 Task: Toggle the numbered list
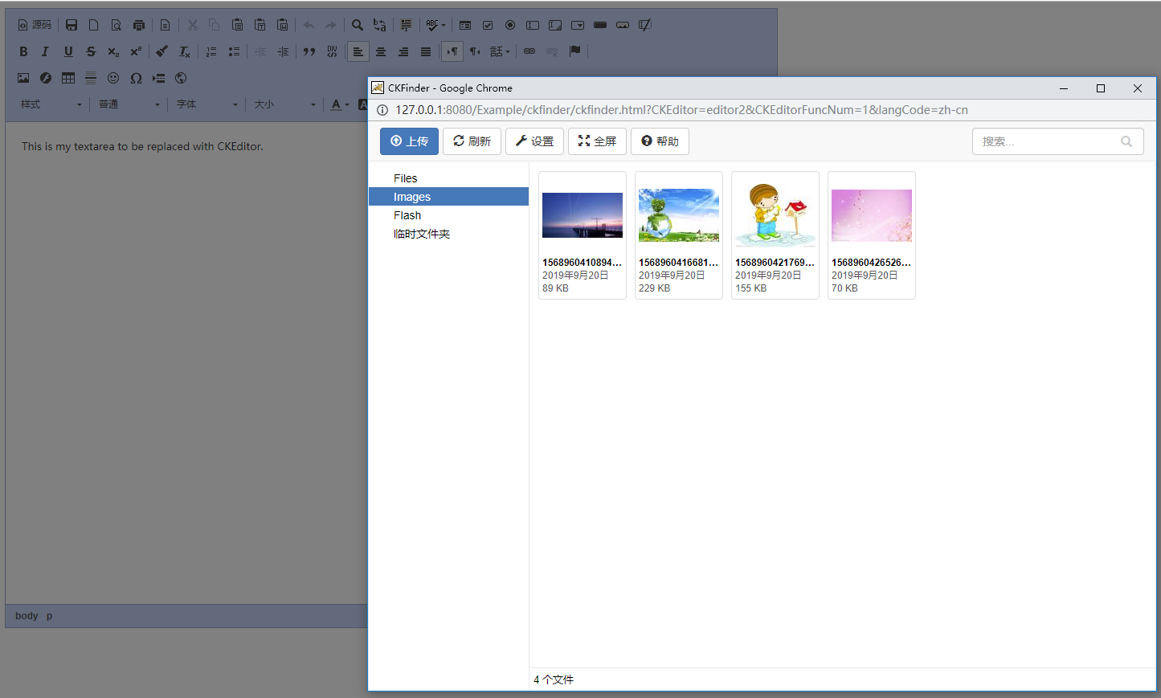(x=211, y=51)
